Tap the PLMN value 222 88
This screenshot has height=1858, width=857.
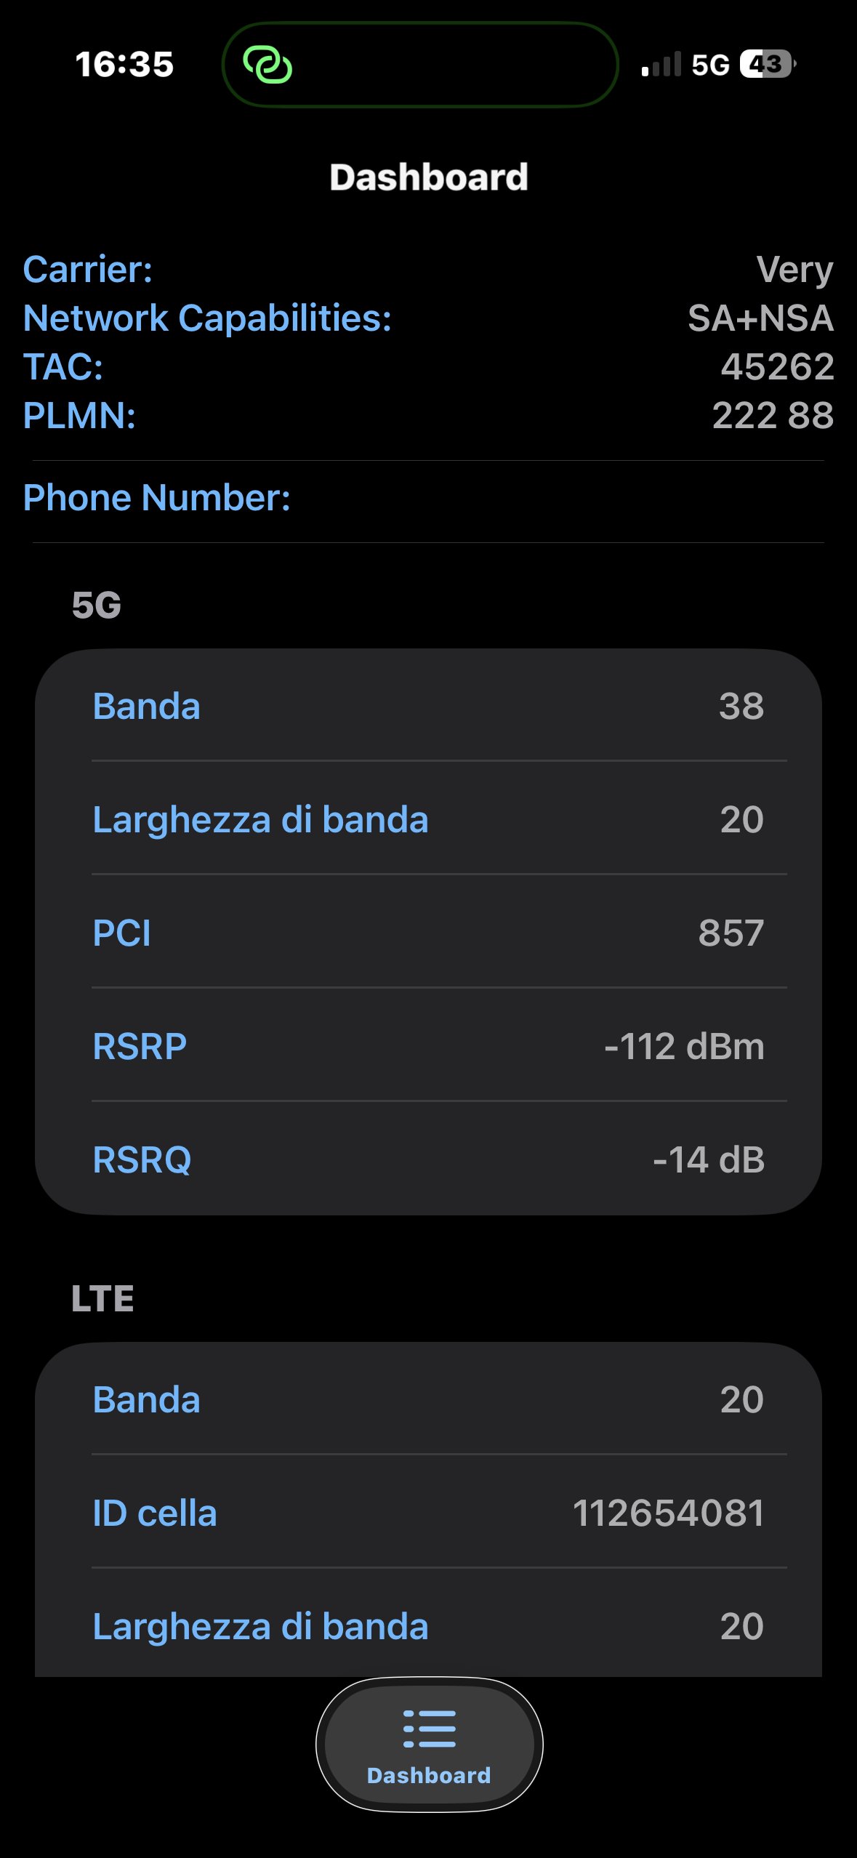click(772, 416)
